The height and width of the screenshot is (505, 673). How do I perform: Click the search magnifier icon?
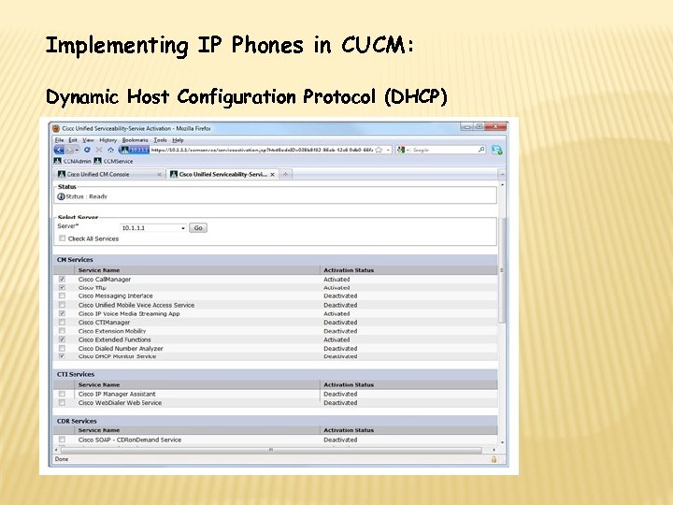click(481, 150)
